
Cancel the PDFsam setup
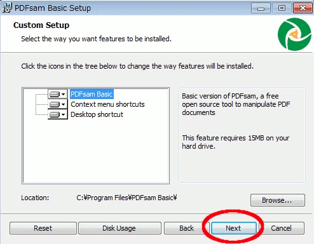point(281,228)
